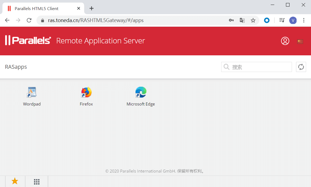Click the address bar URL
The height and width of the screenshot is (187, 311).
coord(96,20)
